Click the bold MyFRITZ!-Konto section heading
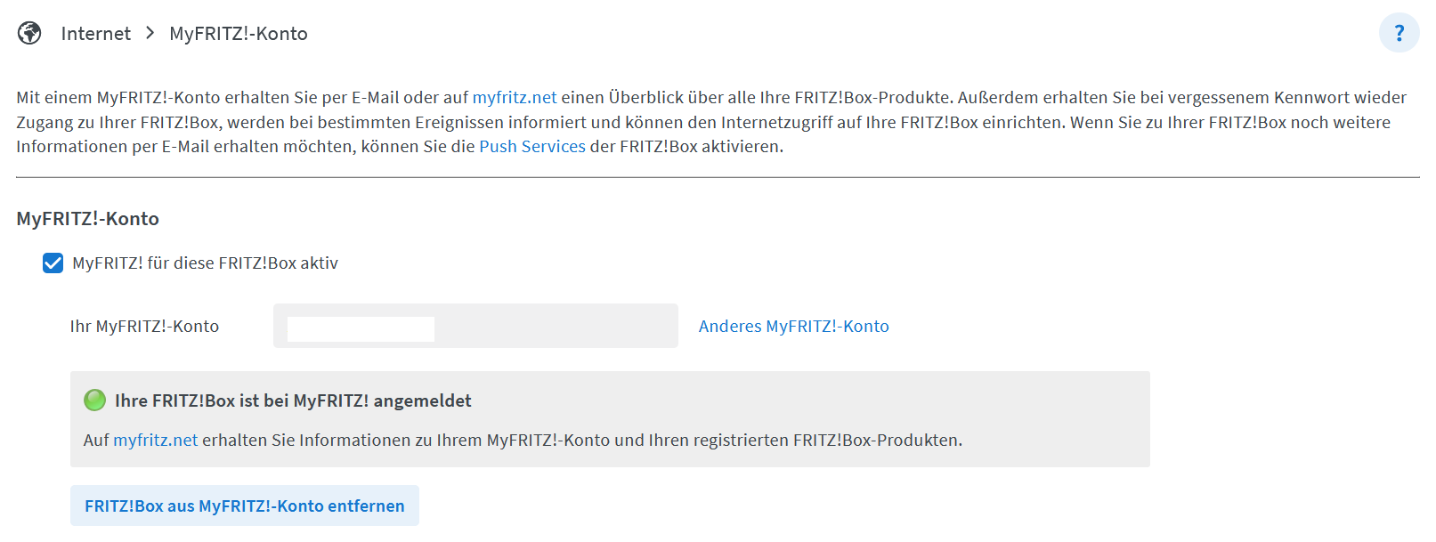 [x=87, y=219]
